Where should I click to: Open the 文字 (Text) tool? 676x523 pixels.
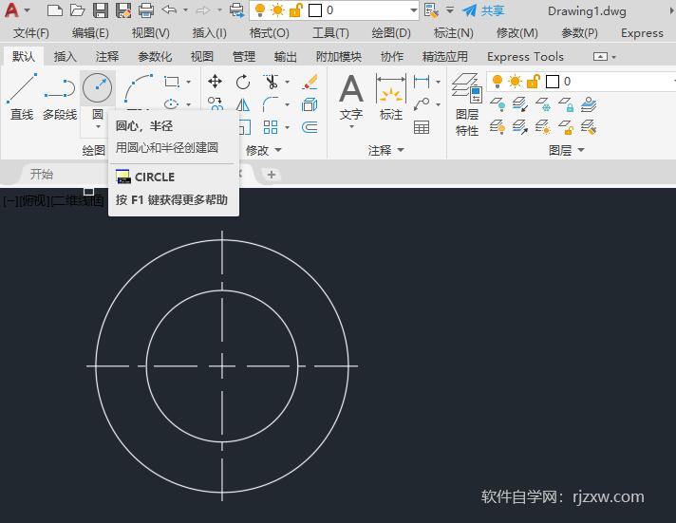point(351,99)
